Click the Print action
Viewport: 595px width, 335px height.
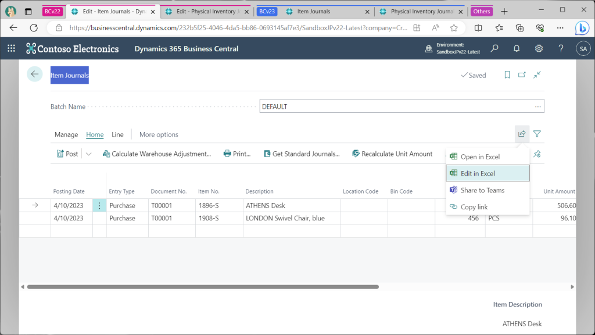coord(237,154)
